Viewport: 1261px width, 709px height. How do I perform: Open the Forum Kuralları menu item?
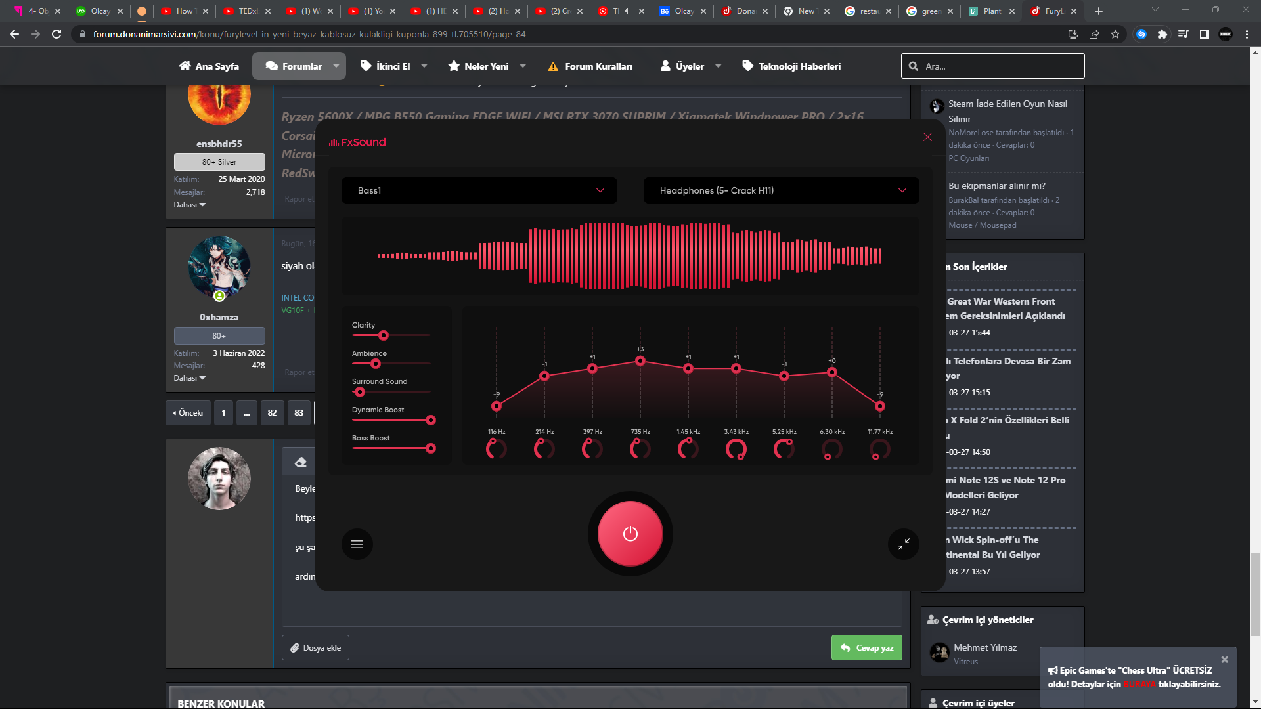[590, 66]
